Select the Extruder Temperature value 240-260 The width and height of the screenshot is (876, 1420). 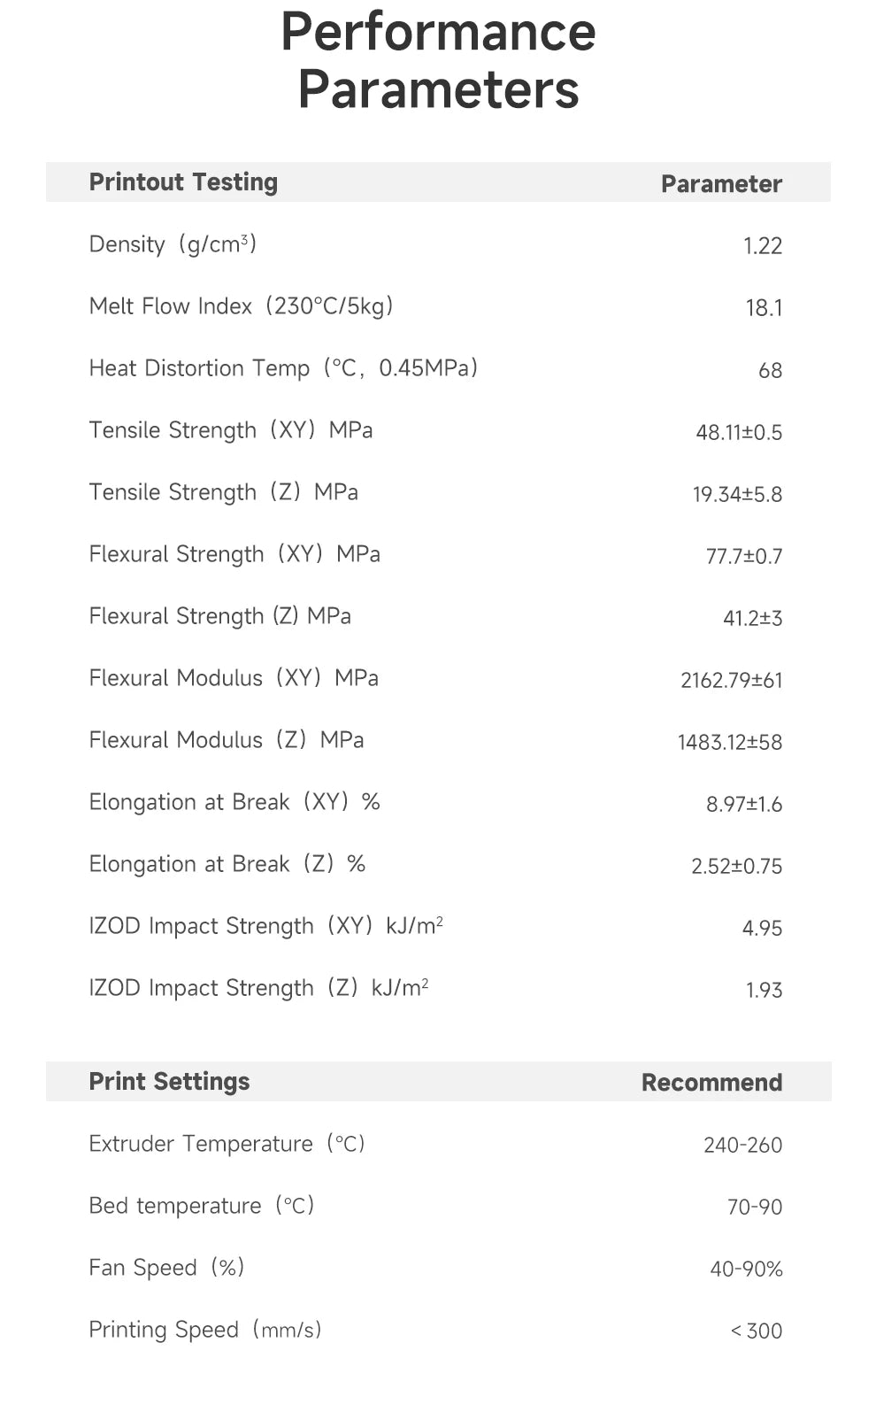tap(742, 1145)
